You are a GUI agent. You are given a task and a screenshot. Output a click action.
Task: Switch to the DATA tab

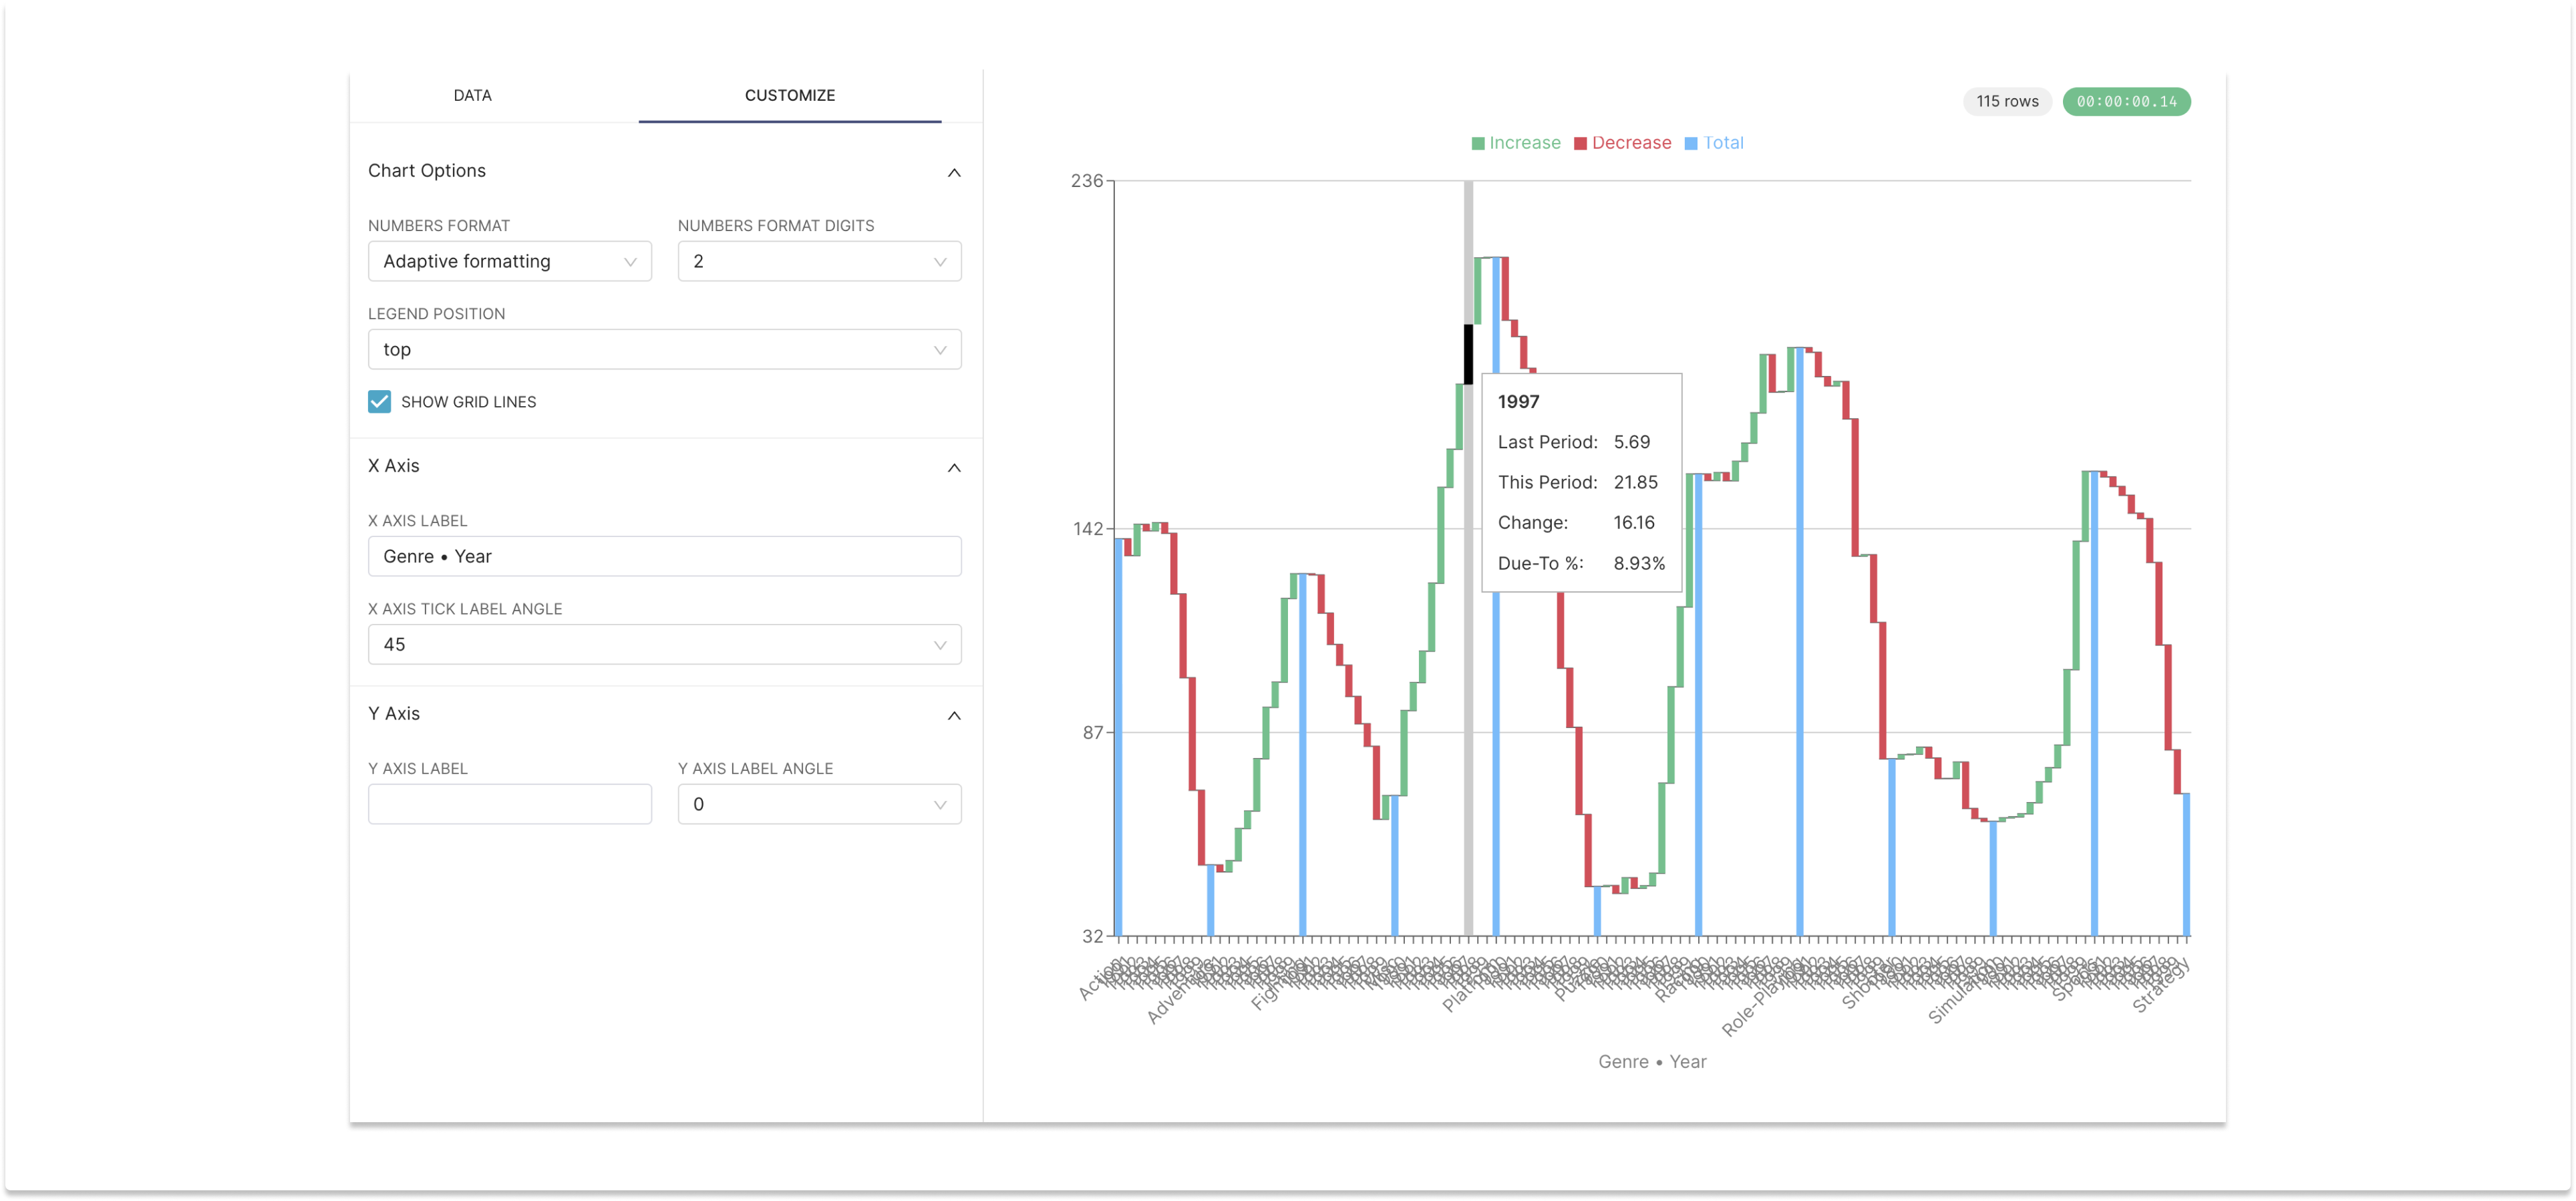(x=472, y=95)
